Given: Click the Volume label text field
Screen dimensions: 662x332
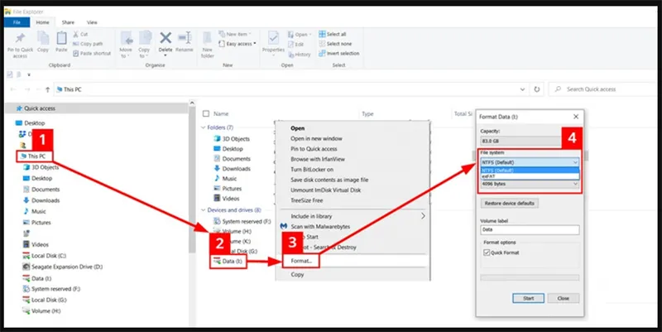Looking at the screenshot, I should point(530,230).
